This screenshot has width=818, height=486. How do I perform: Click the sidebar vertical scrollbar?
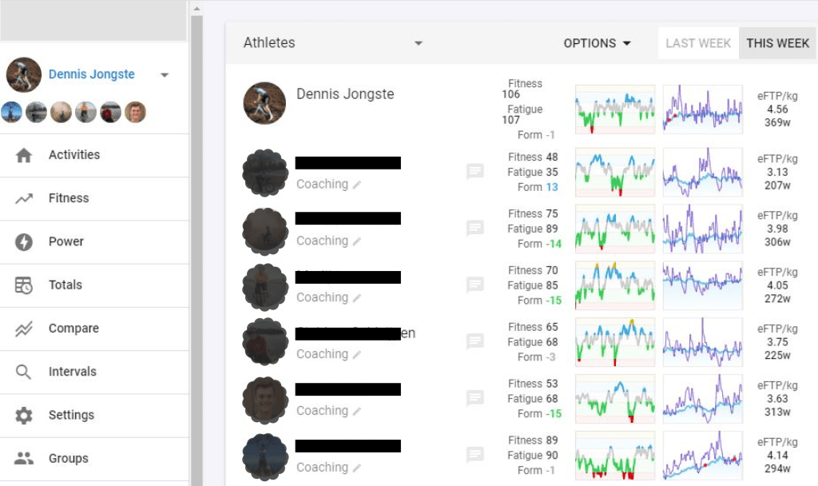pos(197,240)
